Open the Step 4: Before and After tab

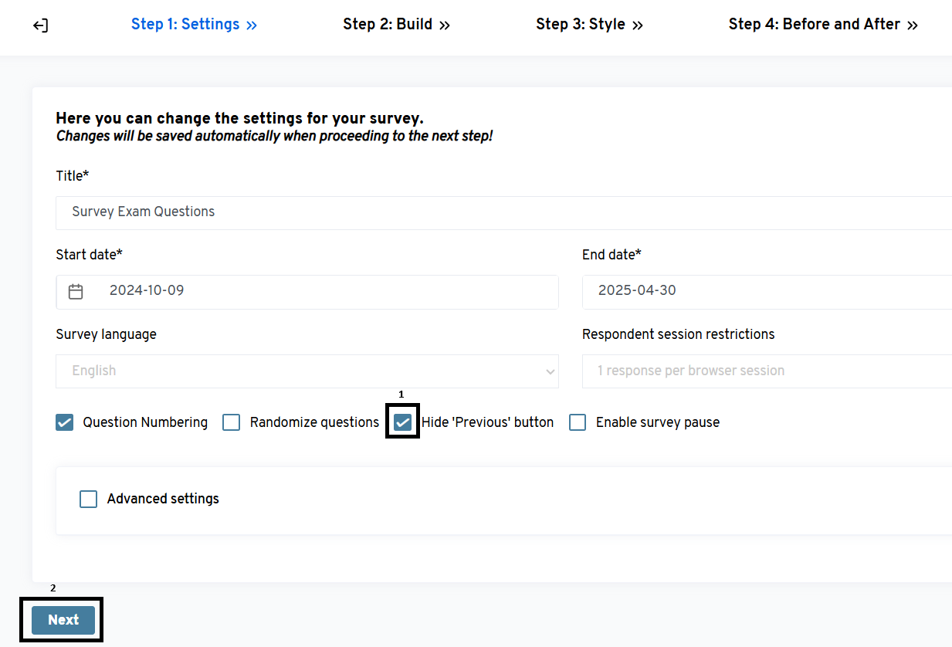coord(814,25)
